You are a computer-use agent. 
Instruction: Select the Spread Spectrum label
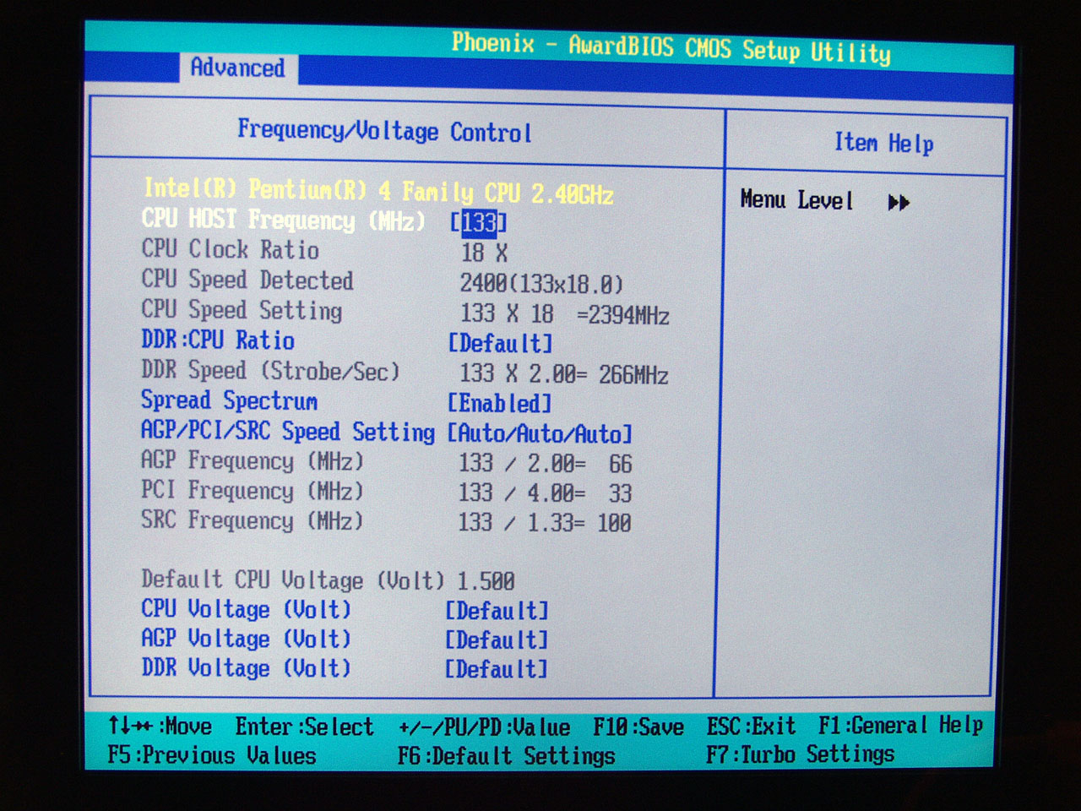[x=229, y=400]
